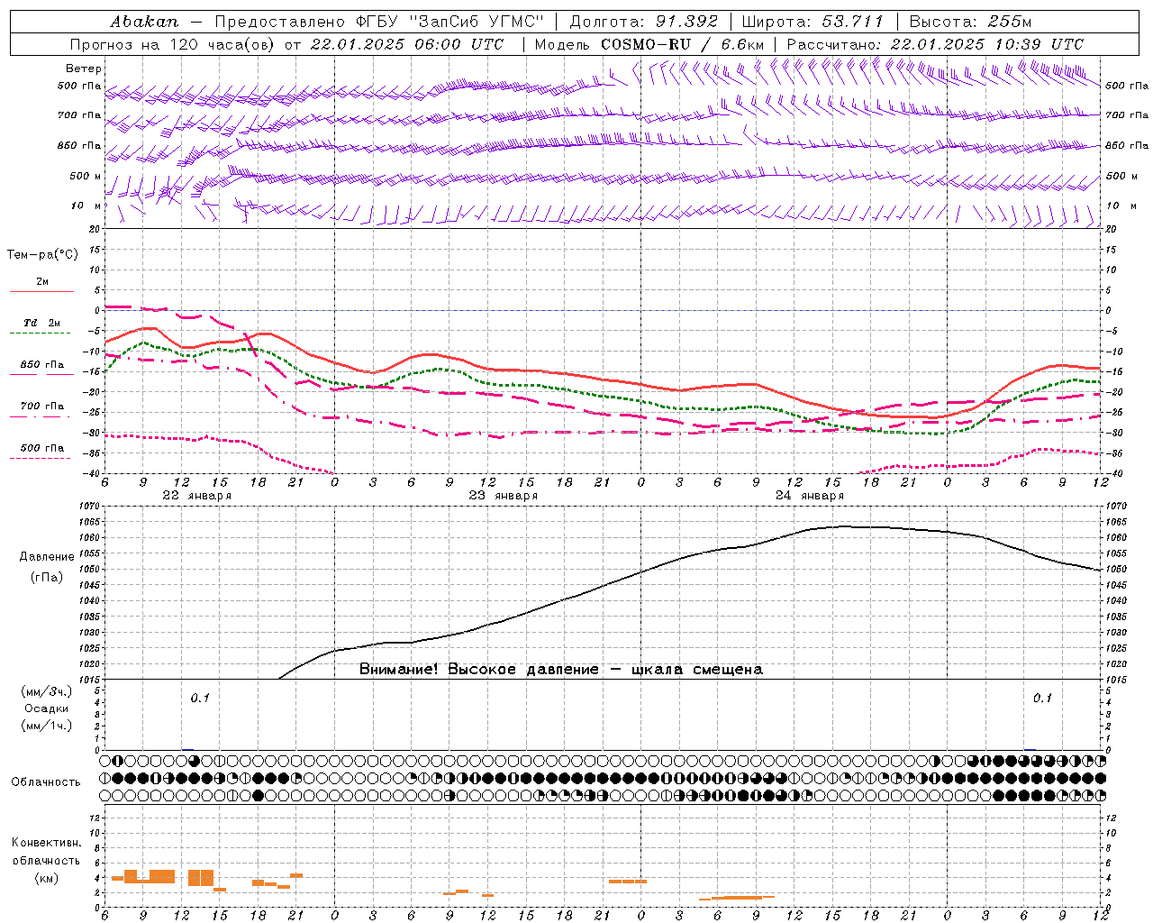The image size is (1153, 923).
Task: Click the "Тем-ра(°C)" temperature panel label
Action: [x=42, y=255]
